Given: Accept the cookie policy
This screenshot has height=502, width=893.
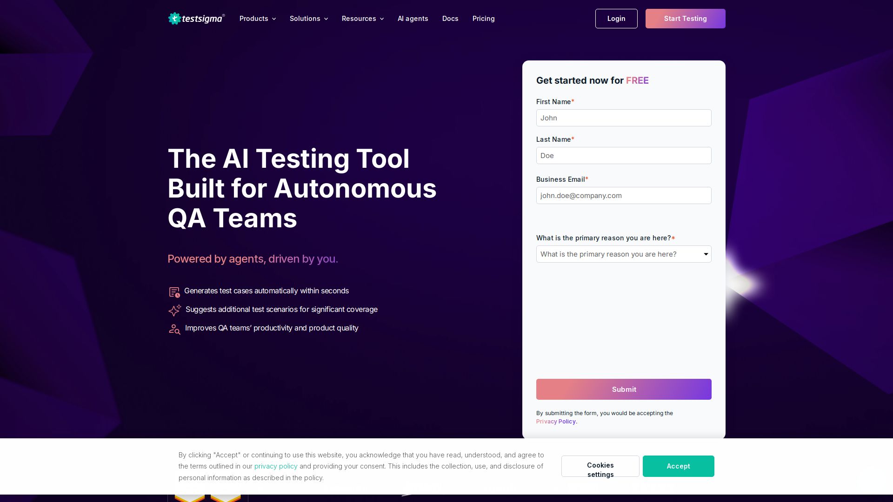Looking at the screenshot, I should tap(678, 466).
